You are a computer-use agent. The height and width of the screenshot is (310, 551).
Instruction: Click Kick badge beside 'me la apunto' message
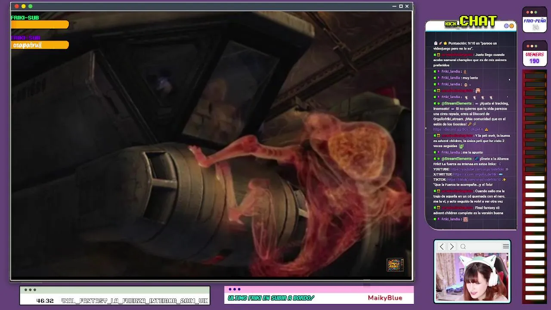(x=435, y=152)
